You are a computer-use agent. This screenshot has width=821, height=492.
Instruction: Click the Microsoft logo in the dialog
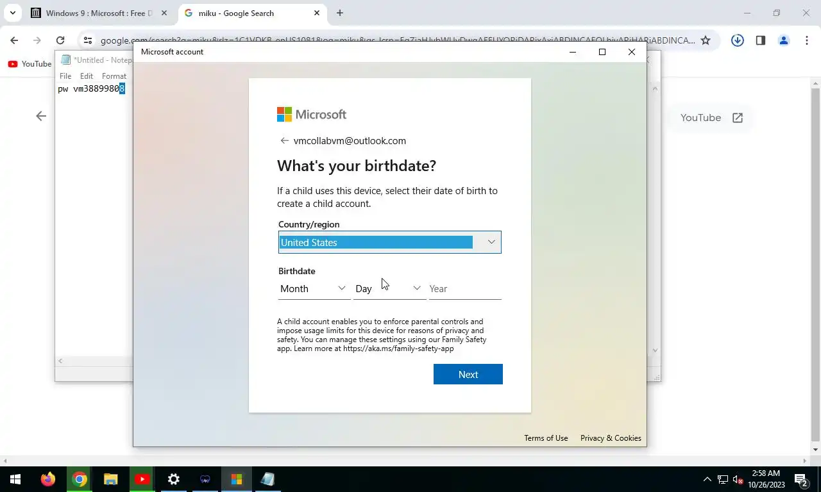coord(312,115)
